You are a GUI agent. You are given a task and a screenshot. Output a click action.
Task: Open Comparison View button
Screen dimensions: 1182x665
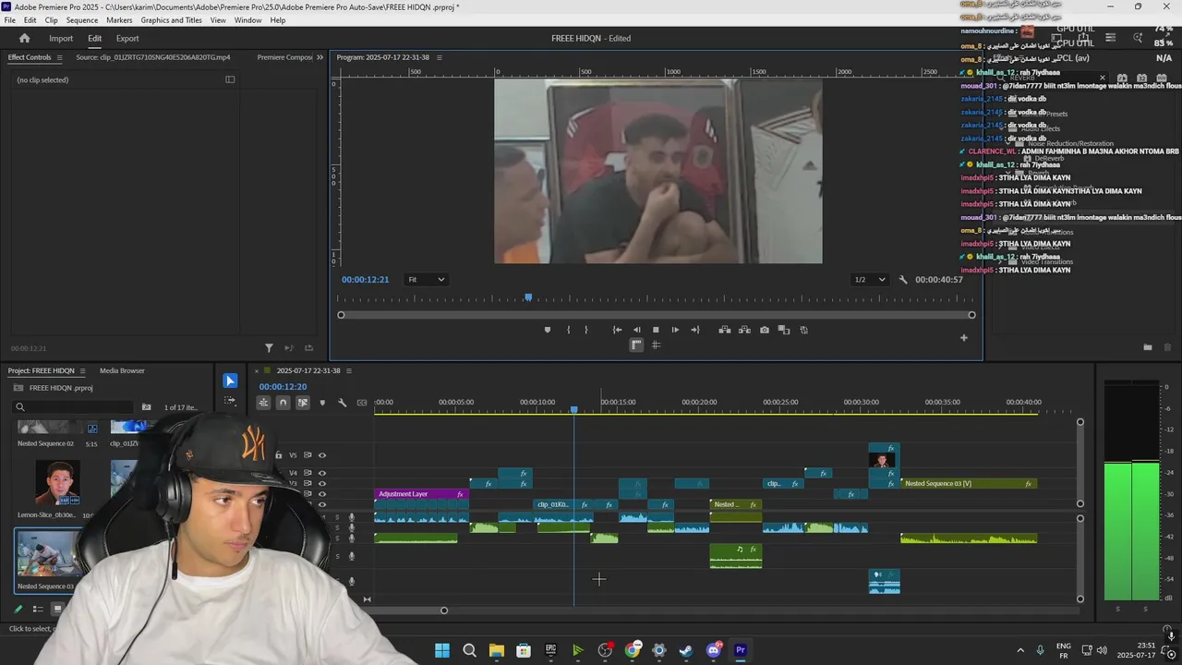pyautogui.click(x=784, y=330)
